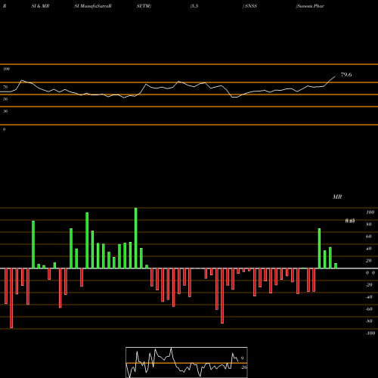Click the 70 level label on the RSI axis
This screenshot has width=378, height=378.
point(5,87)
